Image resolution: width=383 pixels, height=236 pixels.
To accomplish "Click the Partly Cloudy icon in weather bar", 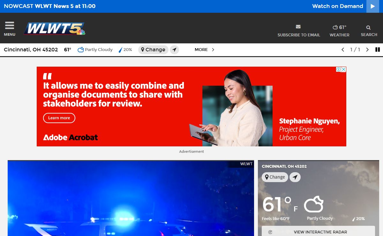I will [81, 50].
